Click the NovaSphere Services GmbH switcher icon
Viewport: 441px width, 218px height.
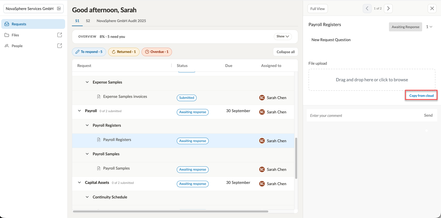[59, 9]
